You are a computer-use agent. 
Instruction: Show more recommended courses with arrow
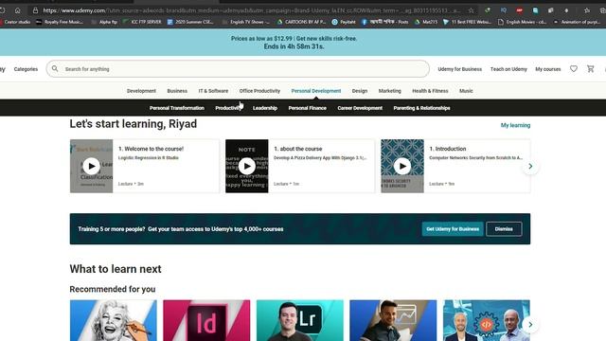530,324
